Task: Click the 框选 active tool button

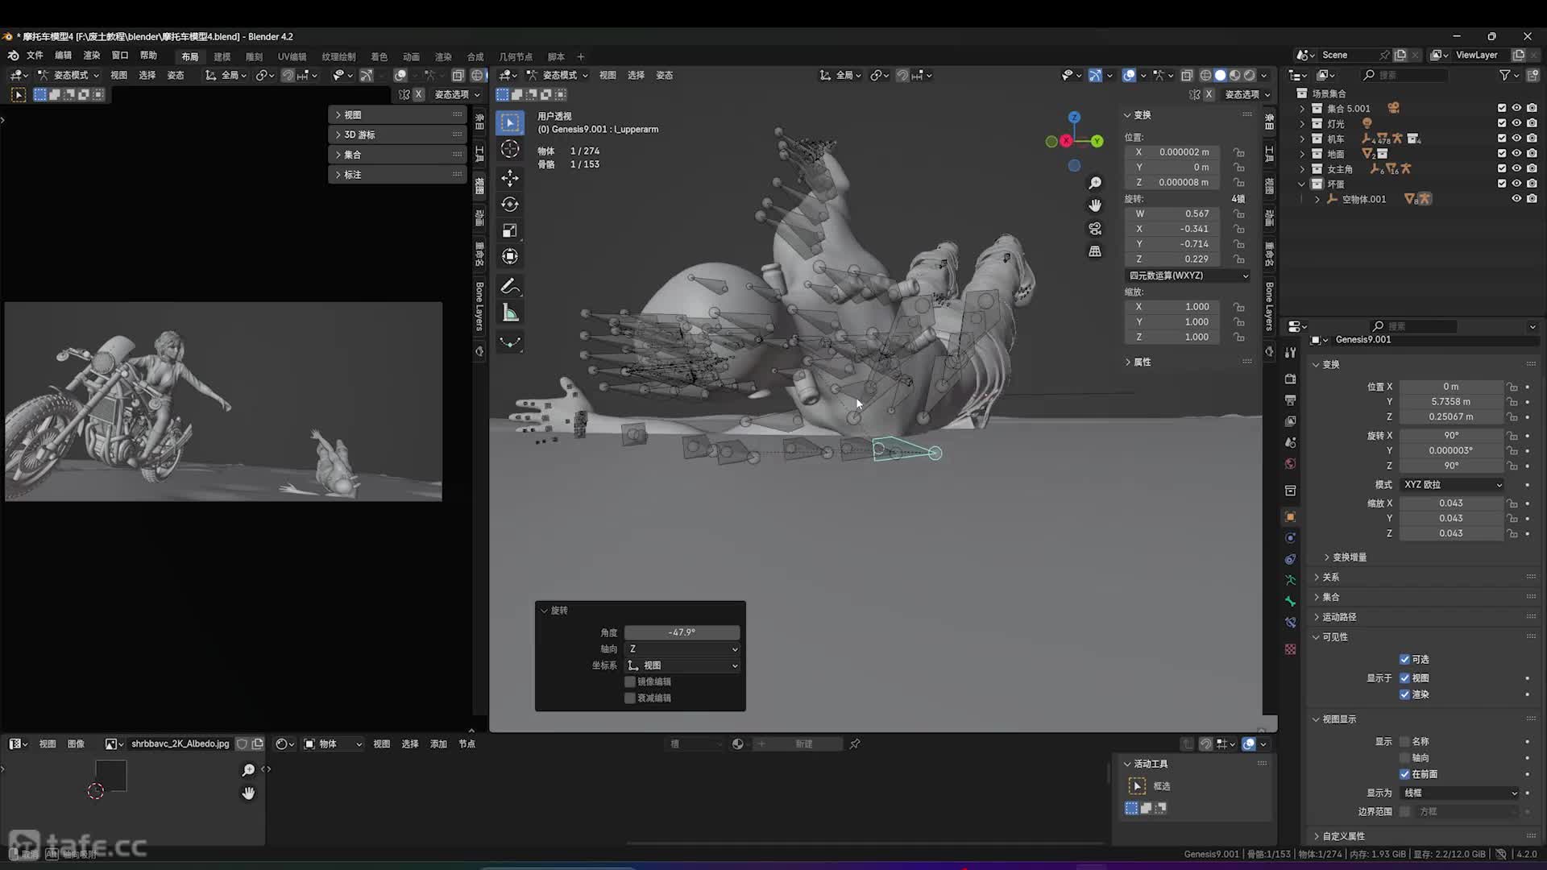Action: click(x=1138, y=785)
